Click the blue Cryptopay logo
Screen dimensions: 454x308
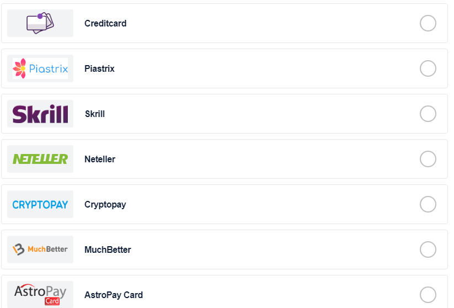pyautogui.click(x=40, y=205)
